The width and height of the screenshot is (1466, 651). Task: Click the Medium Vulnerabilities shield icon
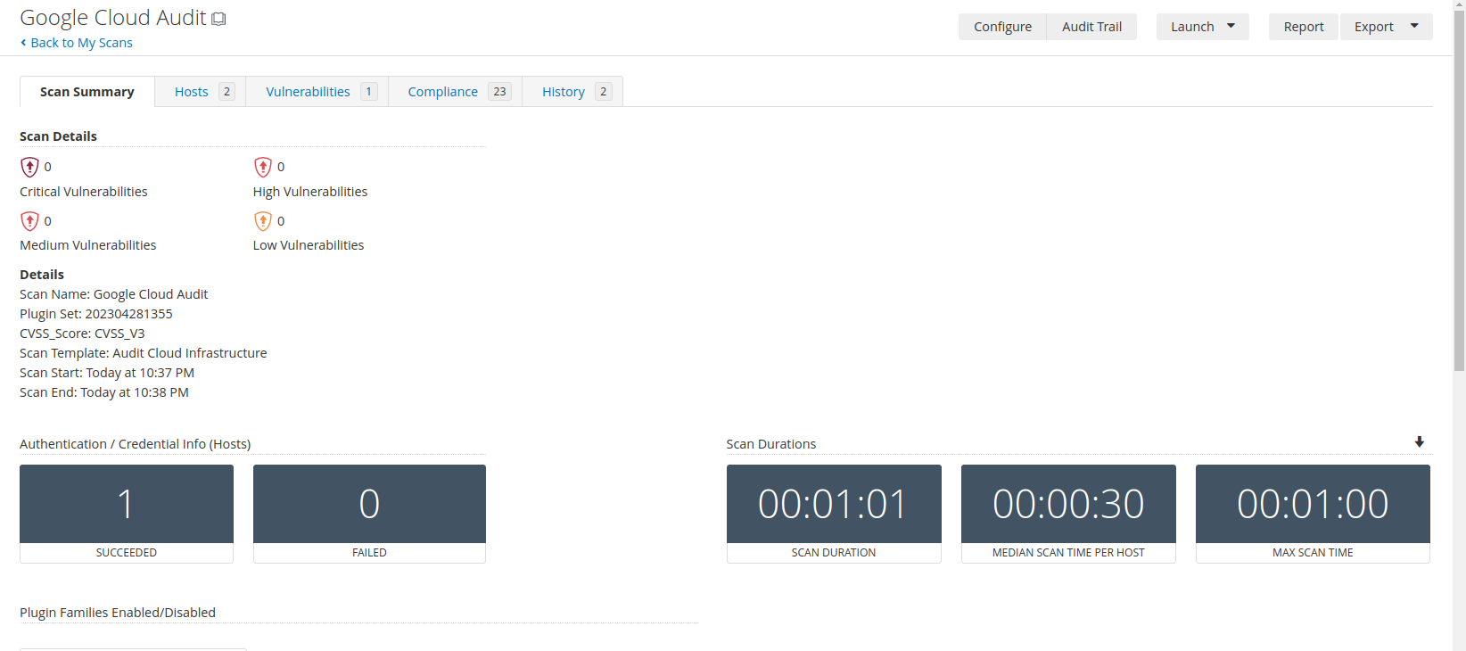(29, 221)
